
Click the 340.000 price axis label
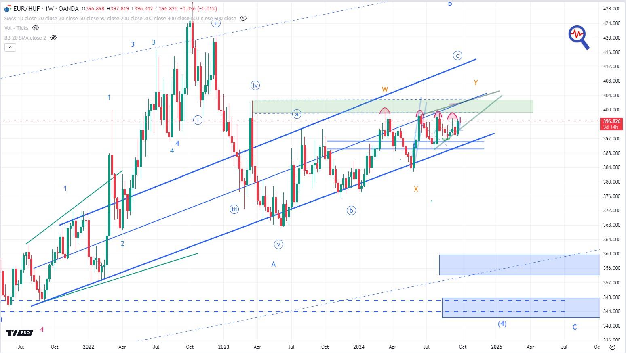(611, 326)
